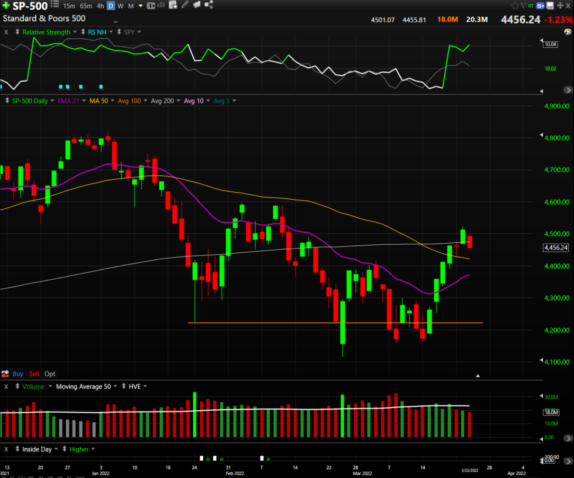
Task: Open EMA 21 settings dropdown
Action: coord(84,100)
